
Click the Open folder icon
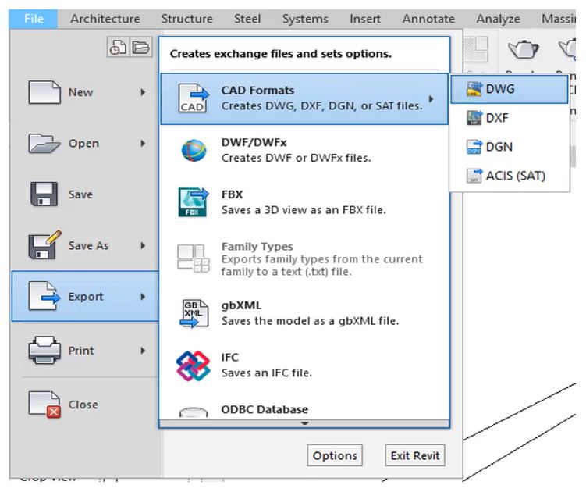click(x=44, y=143)
